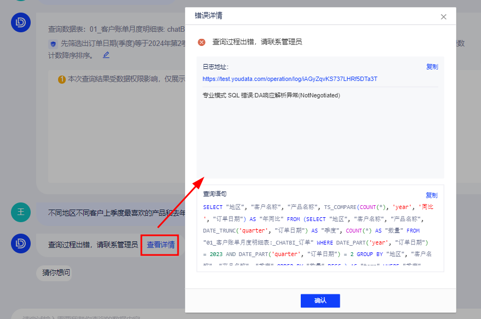The image size is (481, 319).
Task: Open 查看详情 next to the error message
Action: pos(161,245)
